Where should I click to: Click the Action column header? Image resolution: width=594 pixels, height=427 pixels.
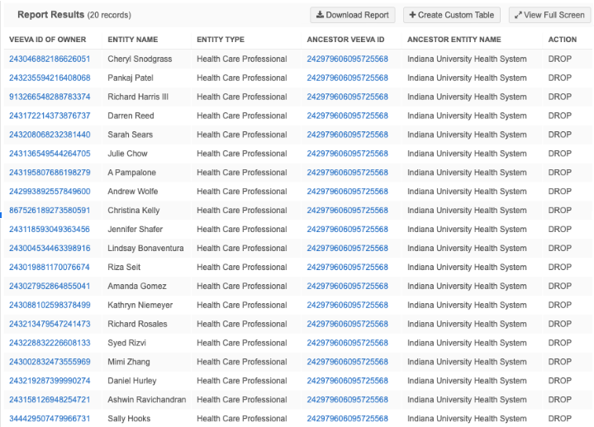coord(563,40)
